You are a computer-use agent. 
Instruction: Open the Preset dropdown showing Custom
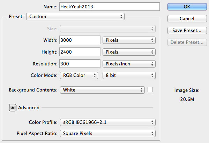(x=75, y=17)
